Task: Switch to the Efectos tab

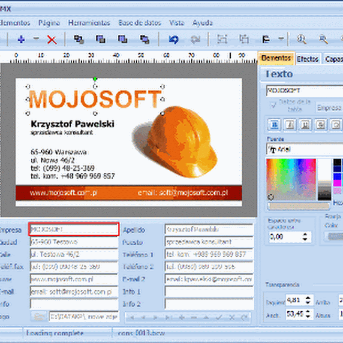Action: coord(307,59)
